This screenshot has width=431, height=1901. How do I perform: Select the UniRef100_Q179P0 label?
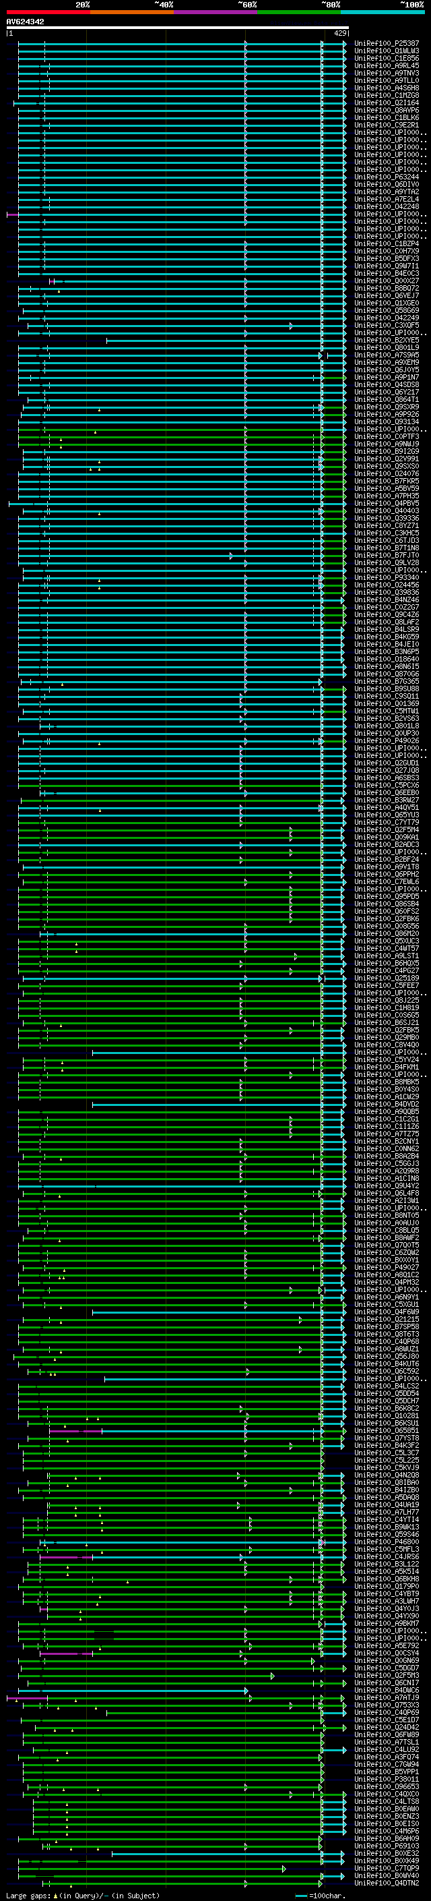coord(387,1586)
